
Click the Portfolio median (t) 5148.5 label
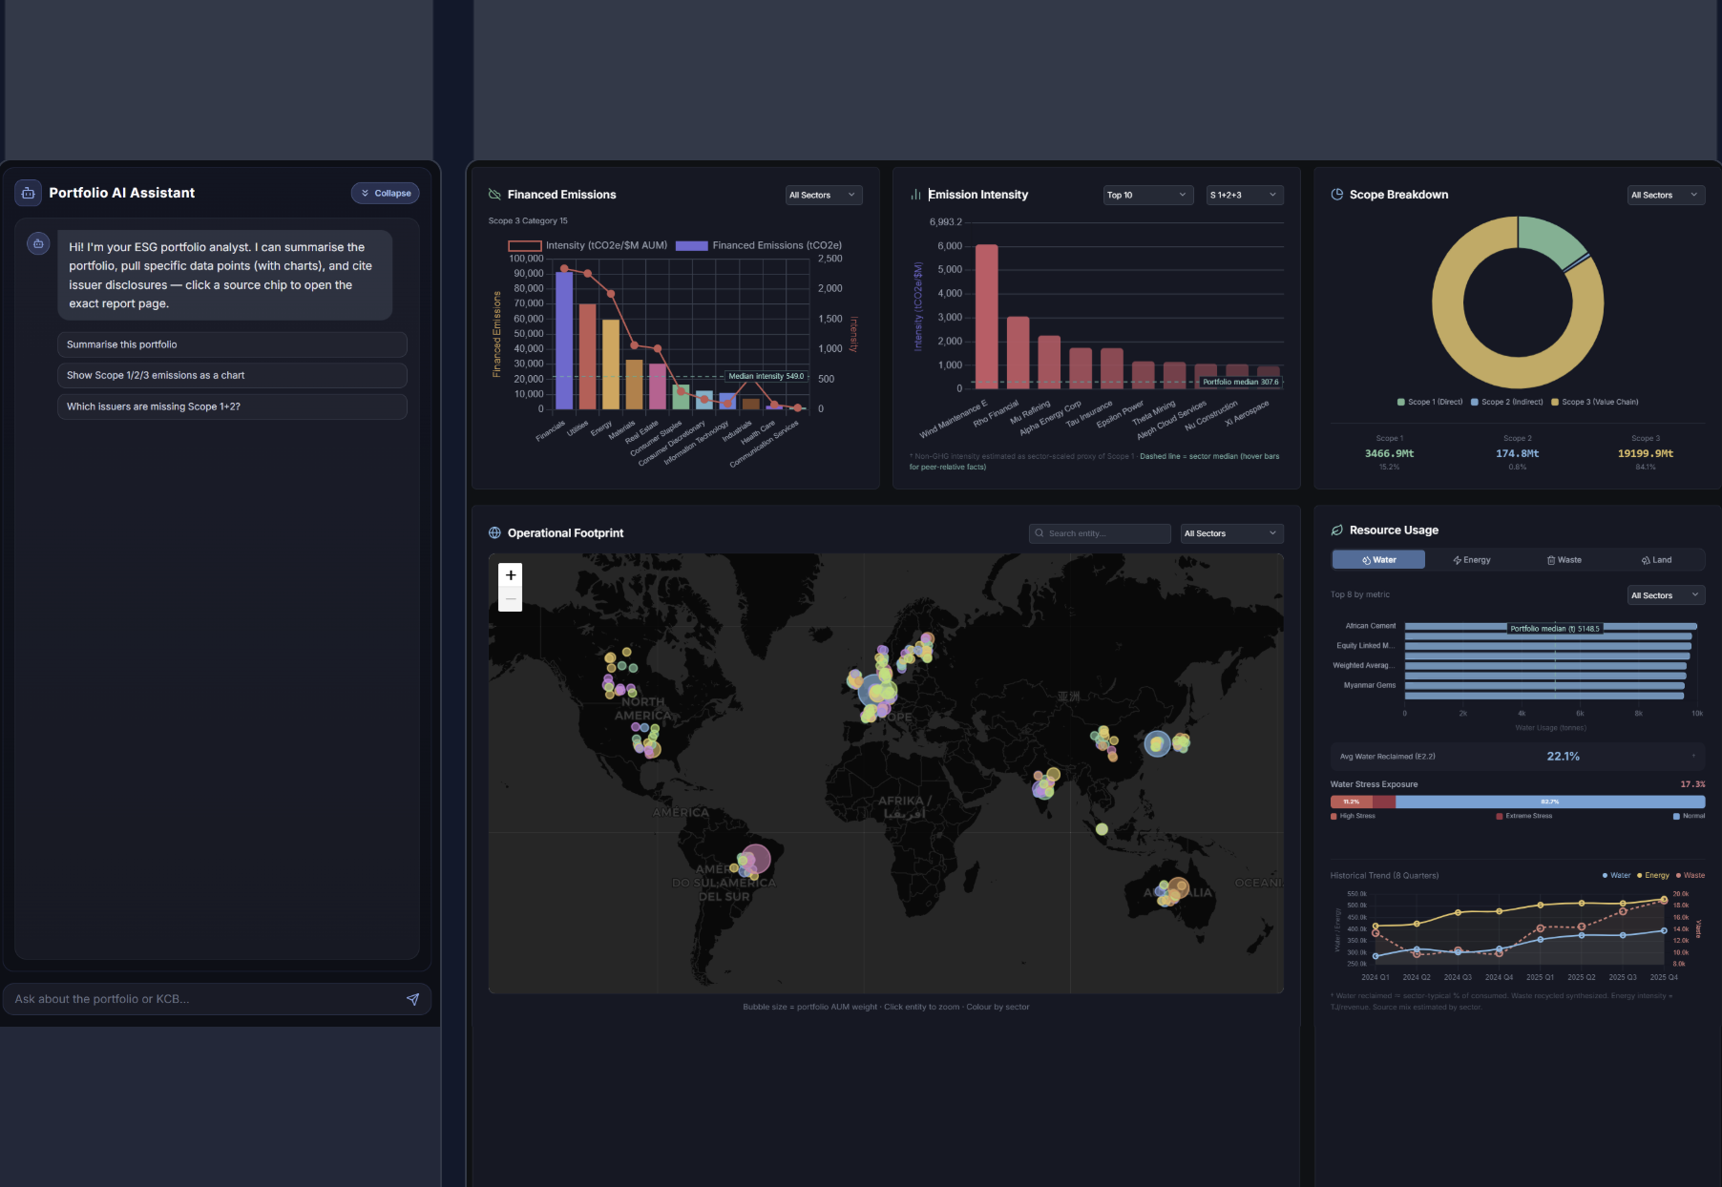click(1555, 629)
